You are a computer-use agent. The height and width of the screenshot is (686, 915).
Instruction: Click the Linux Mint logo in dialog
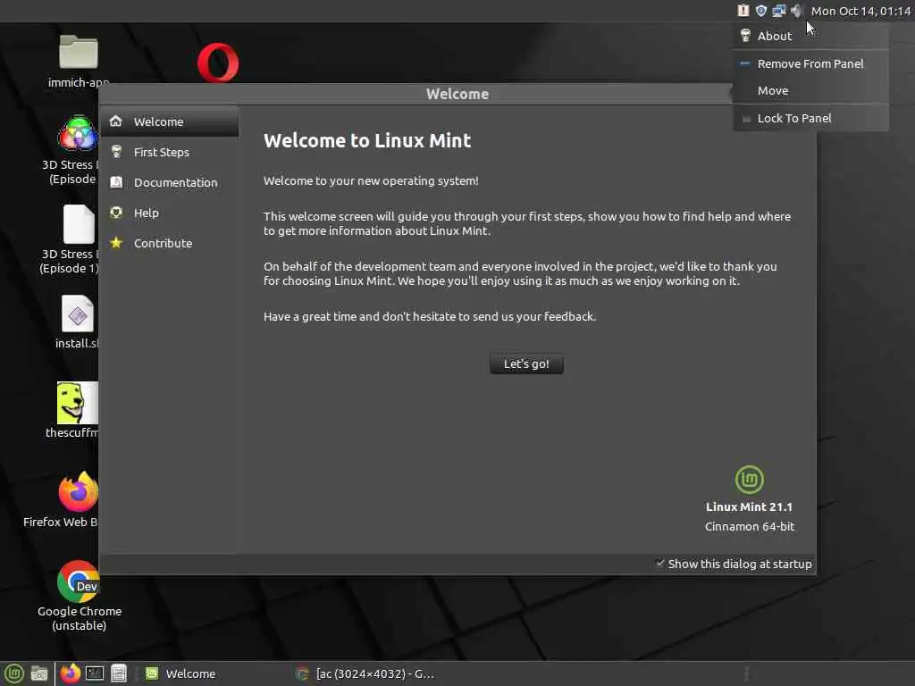(750, 480)
